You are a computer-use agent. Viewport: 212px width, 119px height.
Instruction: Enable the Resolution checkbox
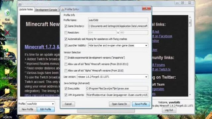click(x=66, y=32)
